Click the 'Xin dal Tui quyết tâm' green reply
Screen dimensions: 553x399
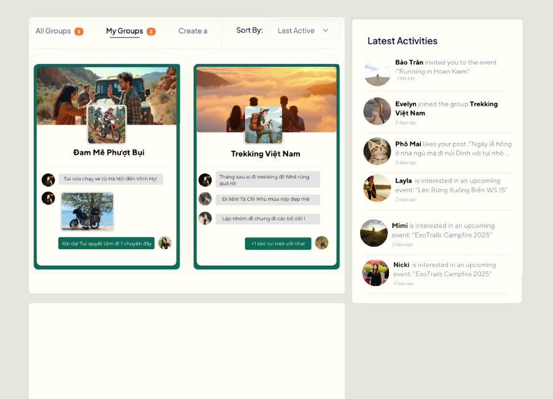pyautogui.click(x=106, y=243)
